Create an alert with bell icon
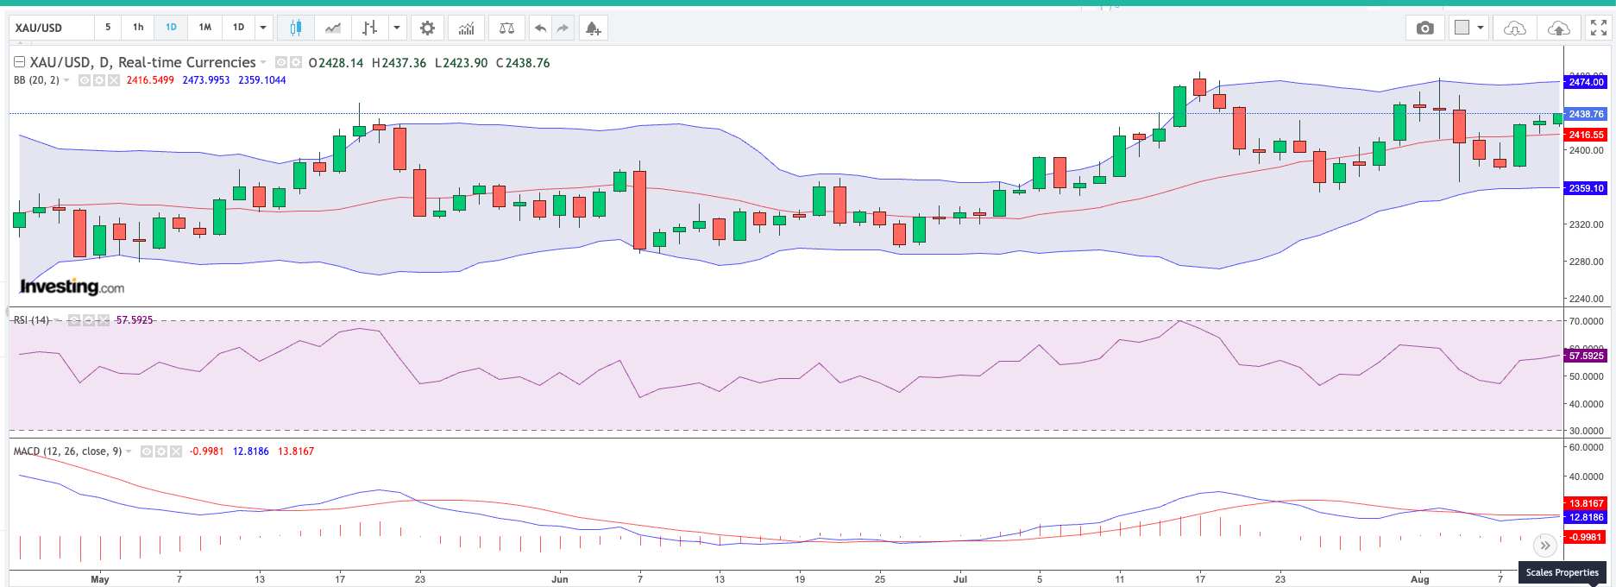Image resolution: width=1616 pixels, height=587 pixels. point(593,28)
